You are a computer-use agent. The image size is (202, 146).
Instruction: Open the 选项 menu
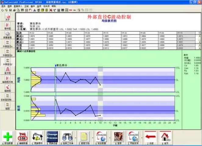click(39, 6)
